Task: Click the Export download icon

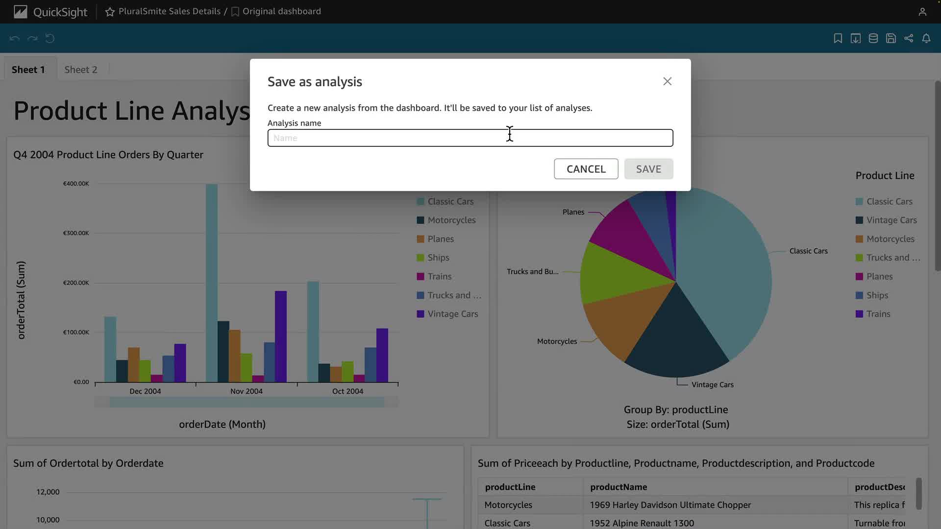Action: pyautogui.click(x=855, y=38)
